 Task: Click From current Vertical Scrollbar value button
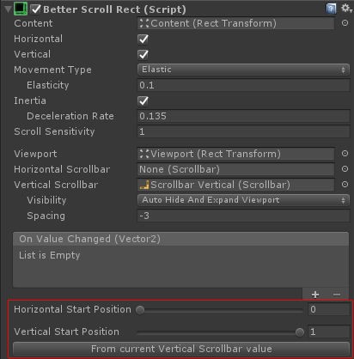[x=181, y=349]
